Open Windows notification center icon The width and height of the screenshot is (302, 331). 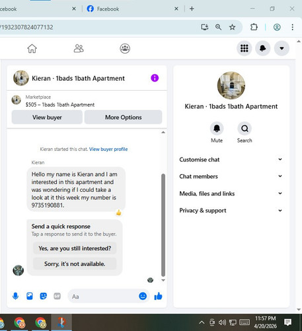pyautogui.click(x=287, y=322)
